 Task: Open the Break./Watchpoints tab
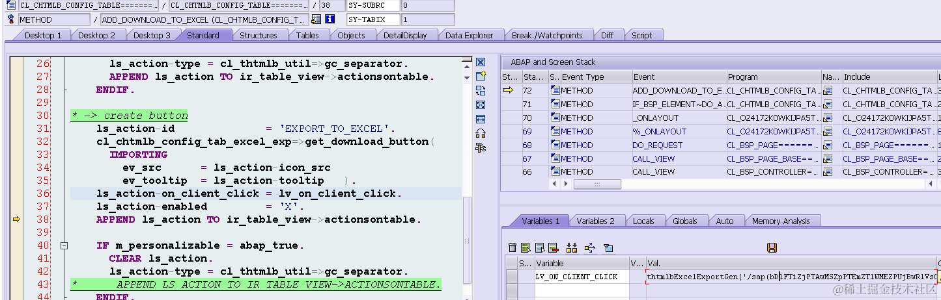[547, 35]
